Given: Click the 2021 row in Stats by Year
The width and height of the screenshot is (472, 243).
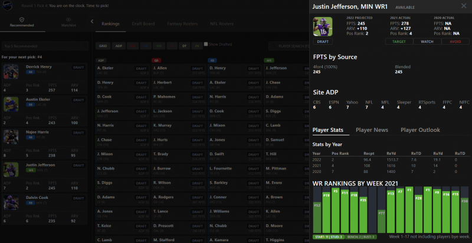Looking at the screenshot, I should click(x=391, y=165).
